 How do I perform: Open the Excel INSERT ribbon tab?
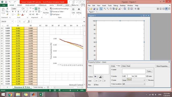tap(20, 5)
